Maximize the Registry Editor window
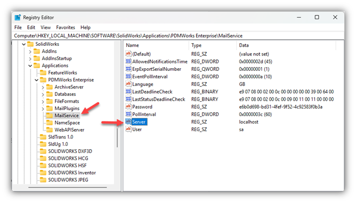Image resolution: width=356 pixels, height=203 pixels. 317,17
